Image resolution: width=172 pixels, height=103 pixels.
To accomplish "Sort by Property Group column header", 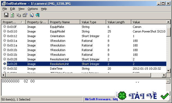I will tap(37, 22).
